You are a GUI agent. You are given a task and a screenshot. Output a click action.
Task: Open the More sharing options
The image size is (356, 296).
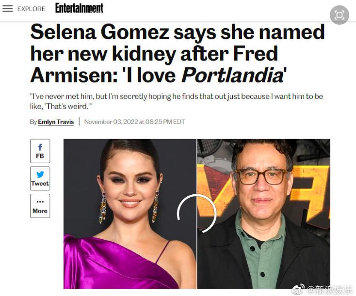click(40, 206)
